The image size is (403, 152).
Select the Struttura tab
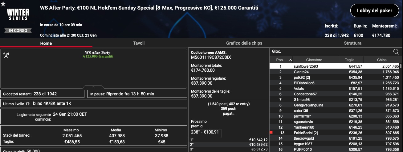click(x=352, y=43)
